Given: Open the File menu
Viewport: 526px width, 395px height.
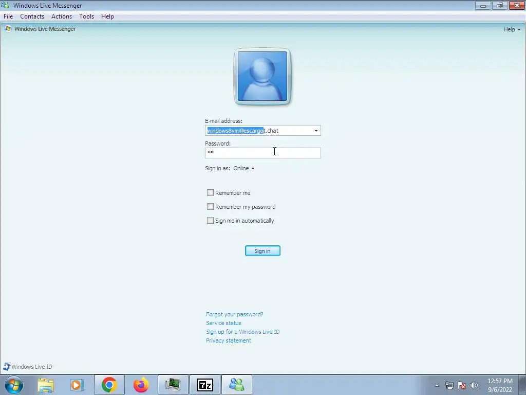Looking at the screenshot, I should point(8,16).
